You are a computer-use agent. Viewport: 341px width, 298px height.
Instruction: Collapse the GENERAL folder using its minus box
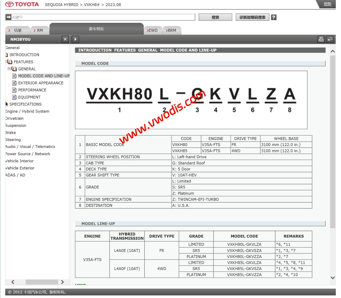click(x=9, y=69)
